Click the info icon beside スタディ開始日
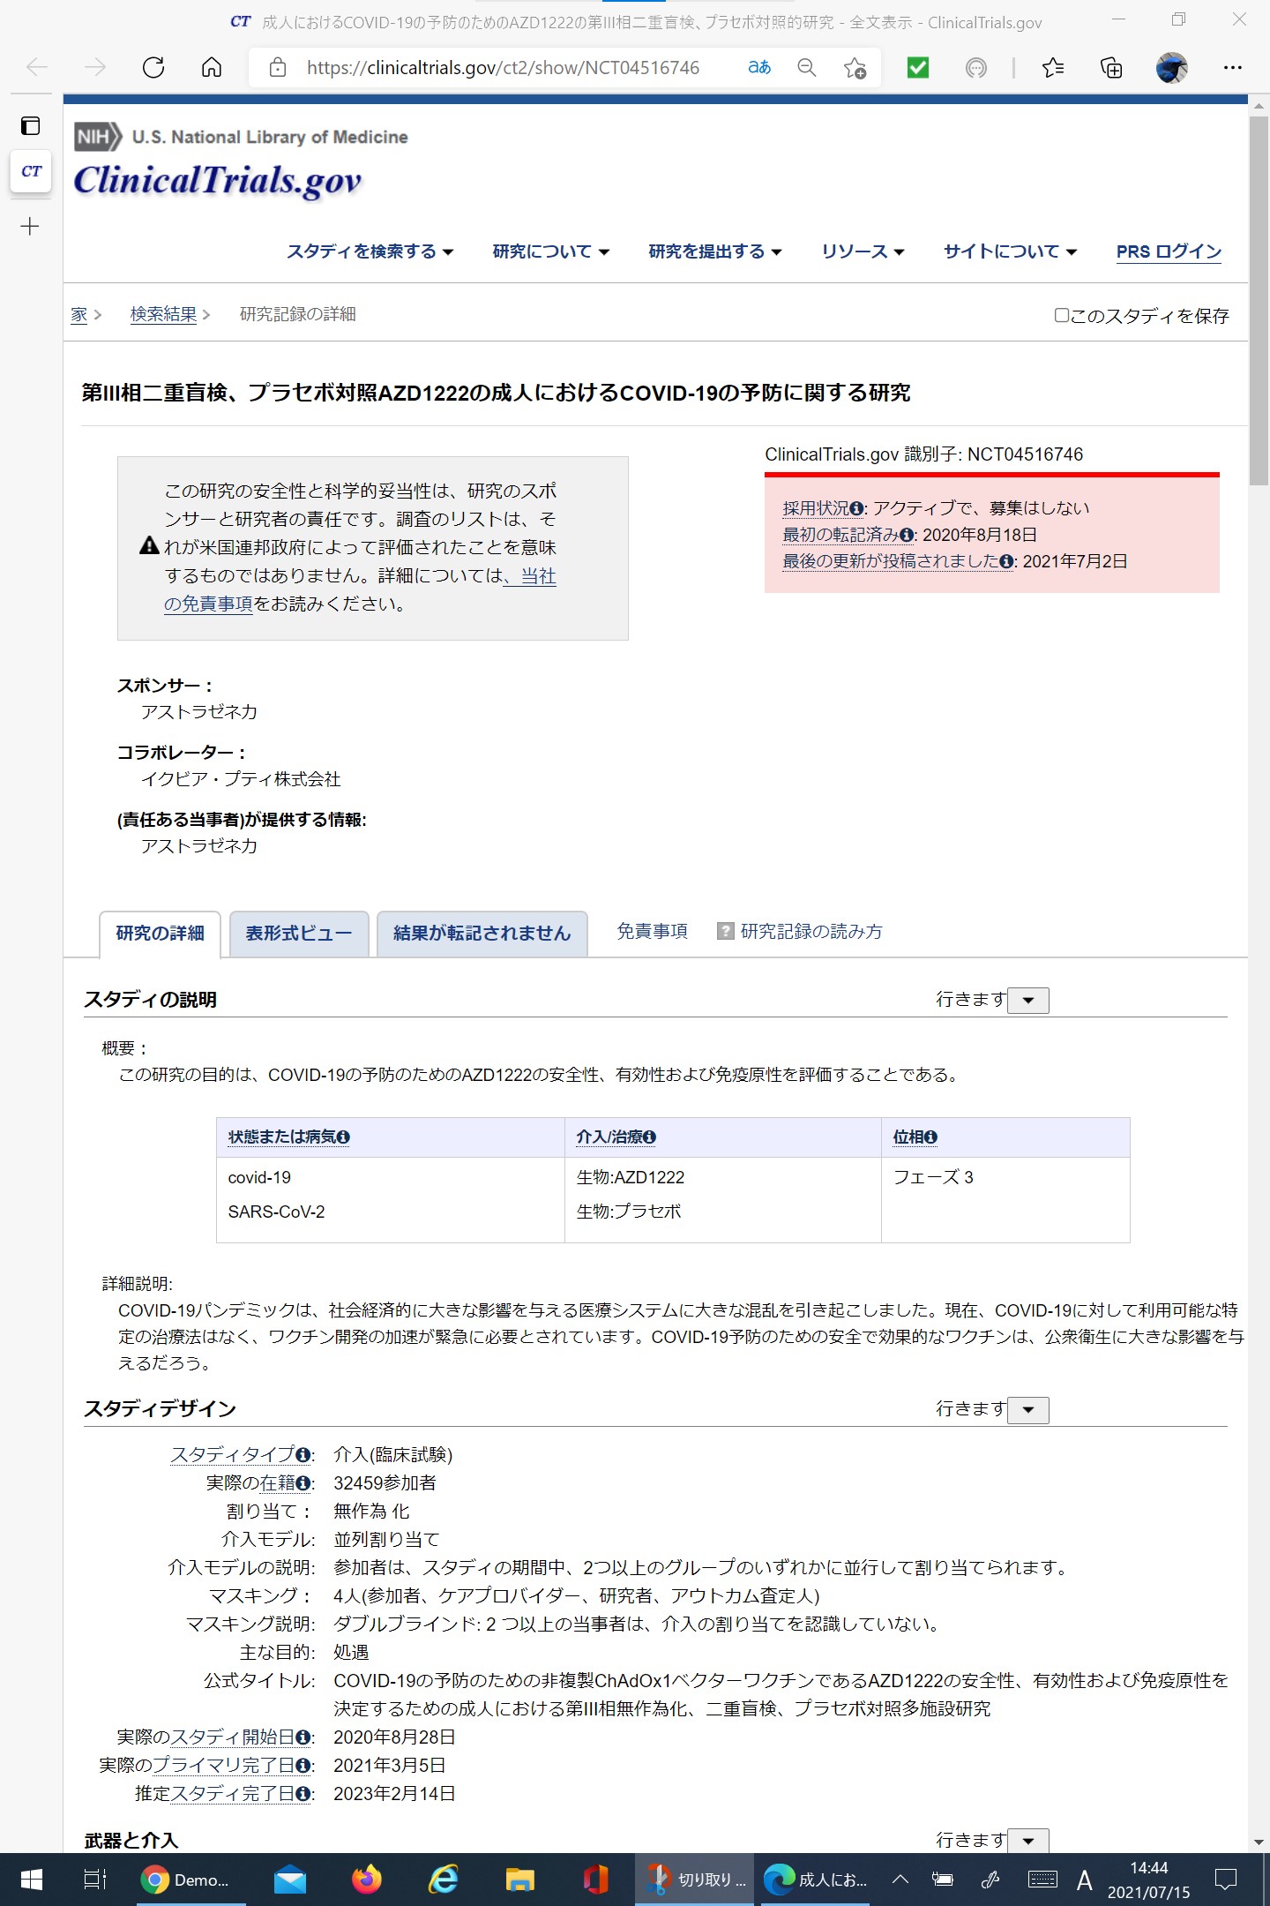Viewport: 1270px width, 1906px height. pos(303,1737)
